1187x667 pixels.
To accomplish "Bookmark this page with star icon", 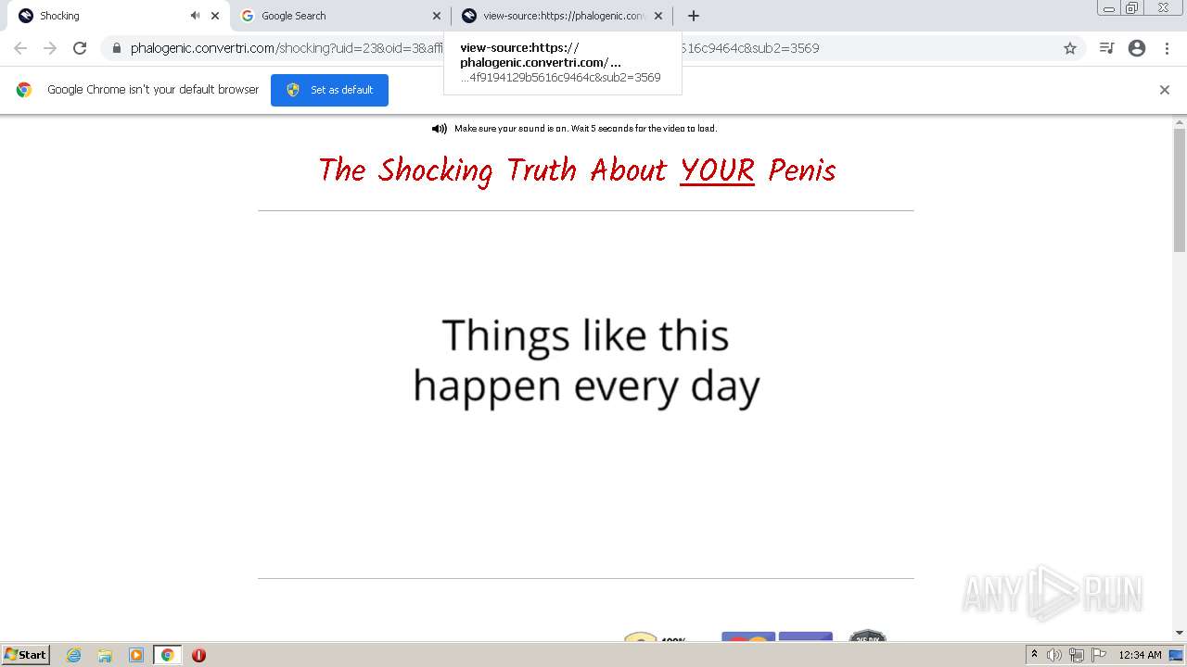I will point(1070,48).
